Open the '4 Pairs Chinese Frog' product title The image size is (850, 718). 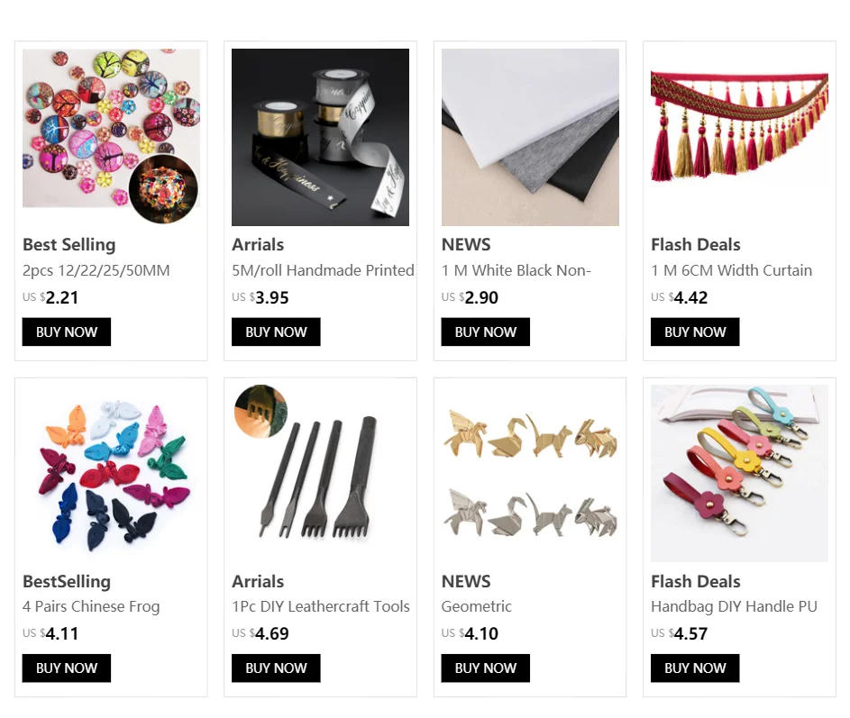pos(91,607)
